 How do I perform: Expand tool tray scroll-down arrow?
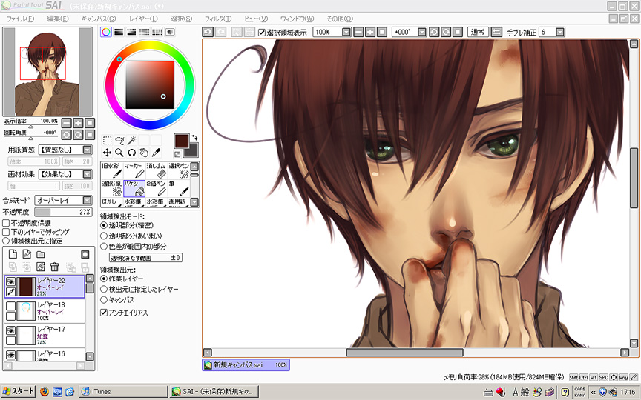point(194,201)
